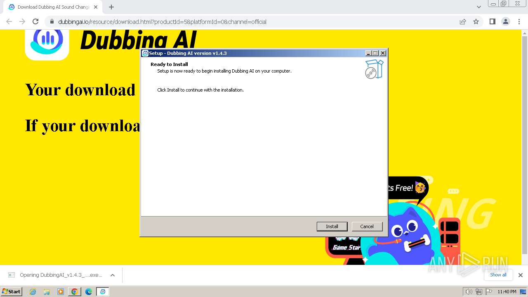Click the 'Your download' heading text
528x297 pixels.
click(80, 90)
